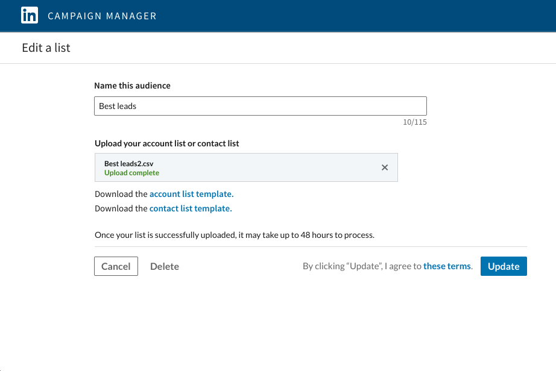The width and height of the screenshot is (556, 371).
Task: Click the "By clicking Update, I agree" text
Action: (362, 266)
